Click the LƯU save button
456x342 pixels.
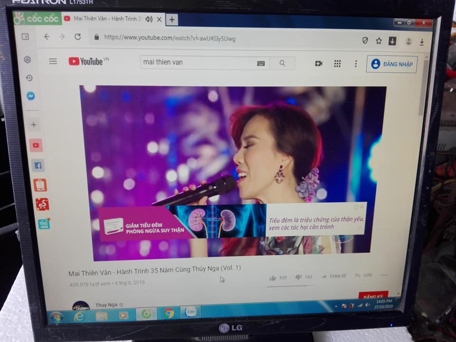(363, 275)
